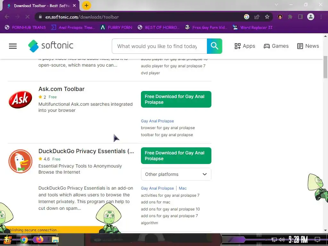The height and width of the screenshot is (246, 328).
Task: Open File Explorer from the taskbar
Action: (55, 240)
